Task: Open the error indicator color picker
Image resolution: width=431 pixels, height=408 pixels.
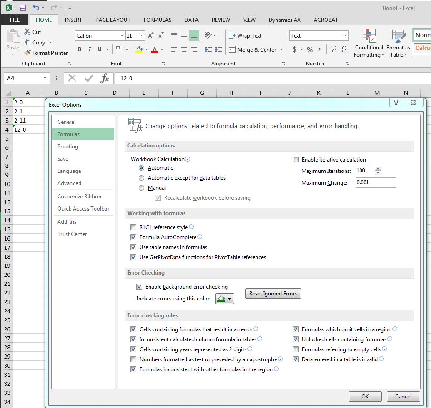Action: click(225, 299)
